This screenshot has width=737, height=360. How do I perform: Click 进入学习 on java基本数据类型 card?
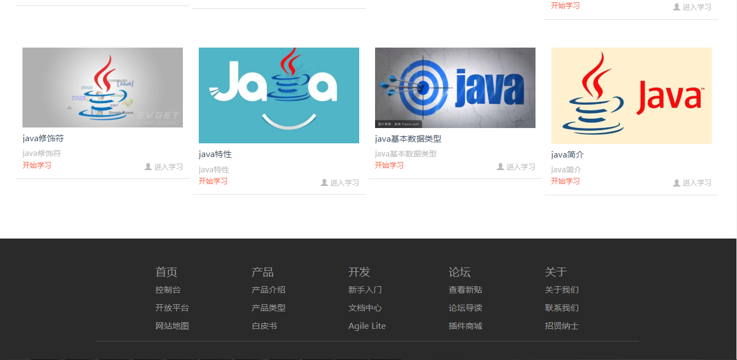[521, 167]
